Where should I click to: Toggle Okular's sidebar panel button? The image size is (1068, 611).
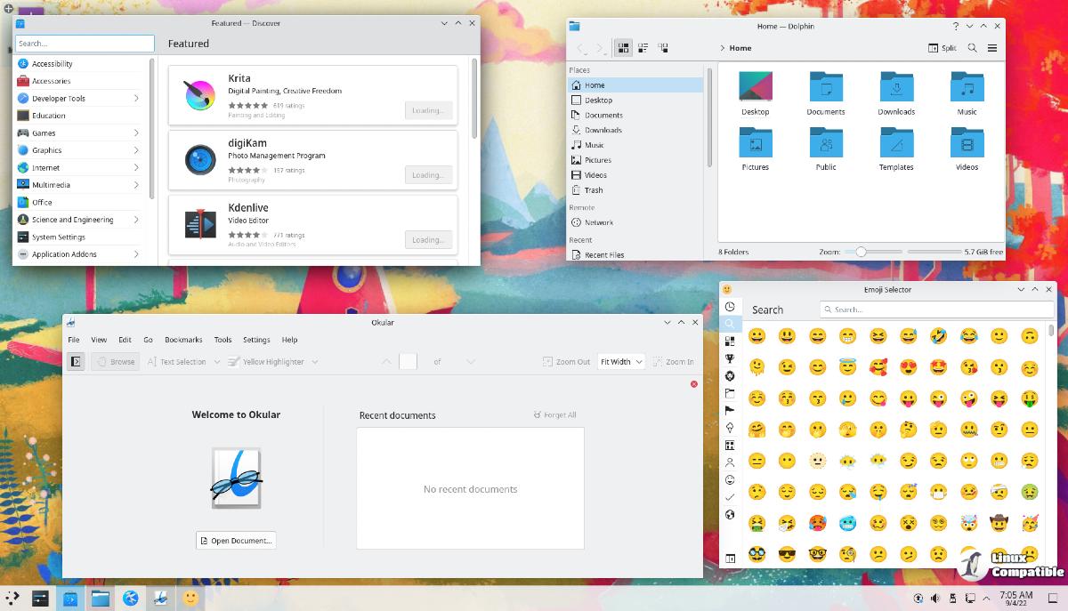pos(76,362)
